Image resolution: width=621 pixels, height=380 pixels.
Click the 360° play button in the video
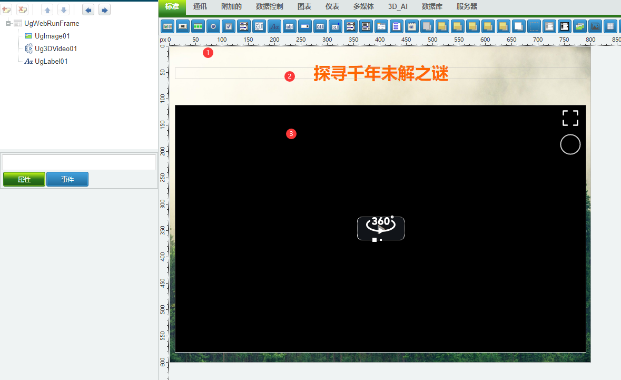[x=381, y=228]
